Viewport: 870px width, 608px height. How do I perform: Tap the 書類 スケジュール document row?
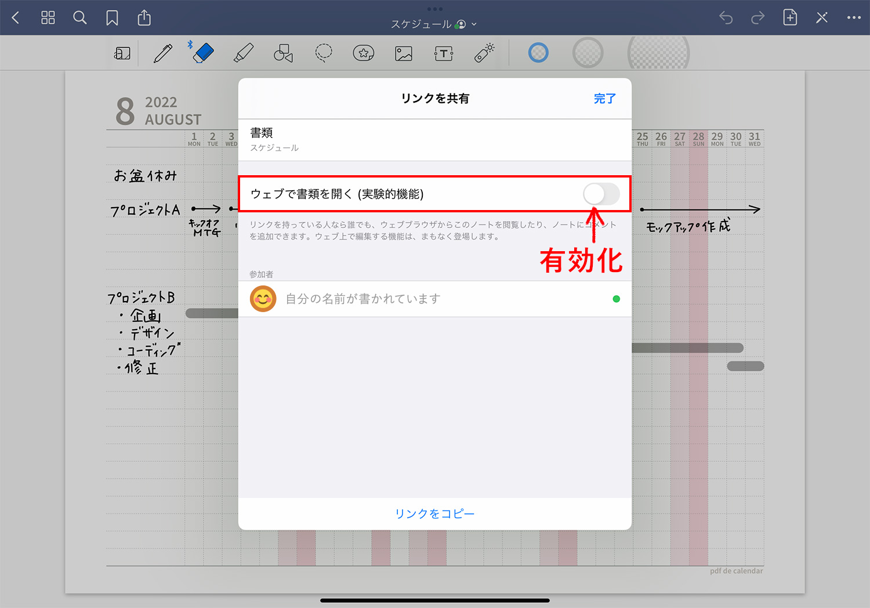click(435, 140)
